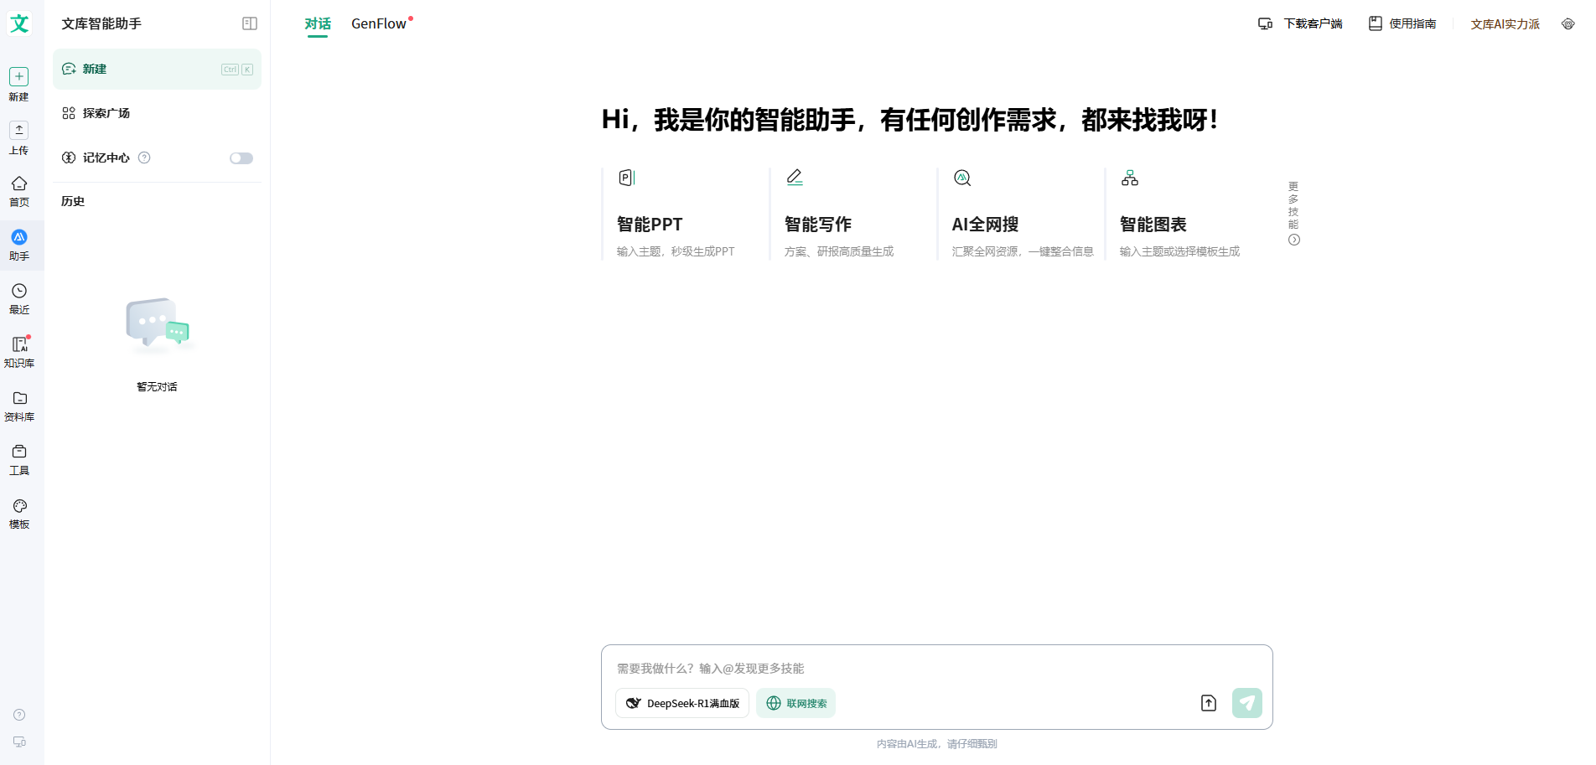Screen dimensions: 1596x765
Task: Open the DeepSeek-R1 model selector
Action: (682, 703)
